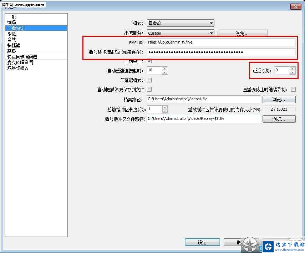Increase 播放缓冲区长度 with up arrow
Image resolution: width=305 pixels, height=253 pixels.
point(165,108)
